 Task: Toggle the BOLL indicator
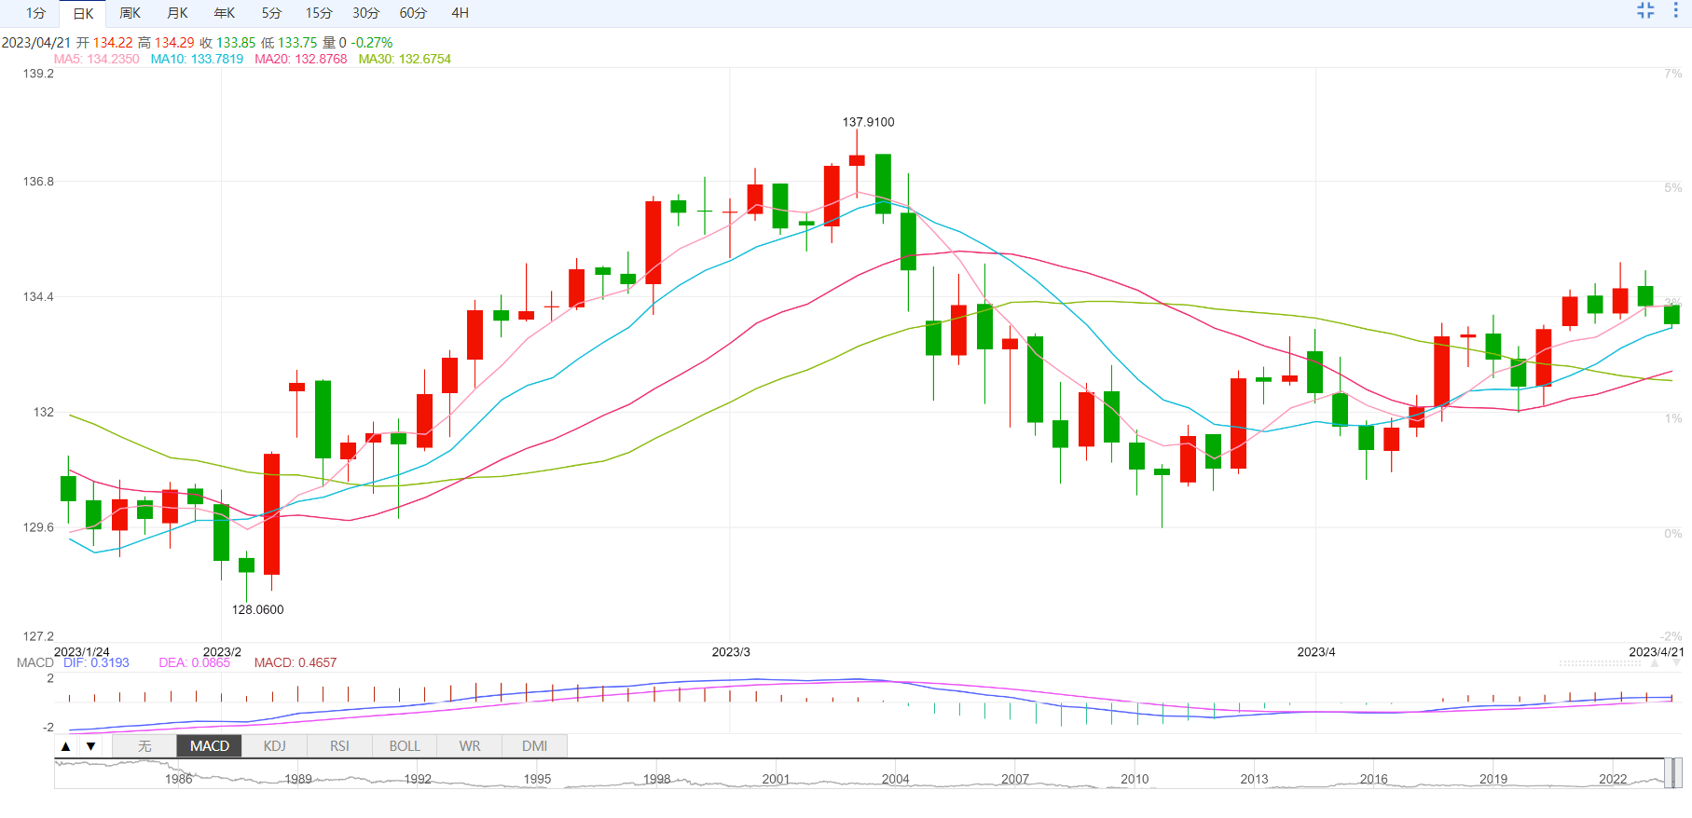[x=405, y=746]
